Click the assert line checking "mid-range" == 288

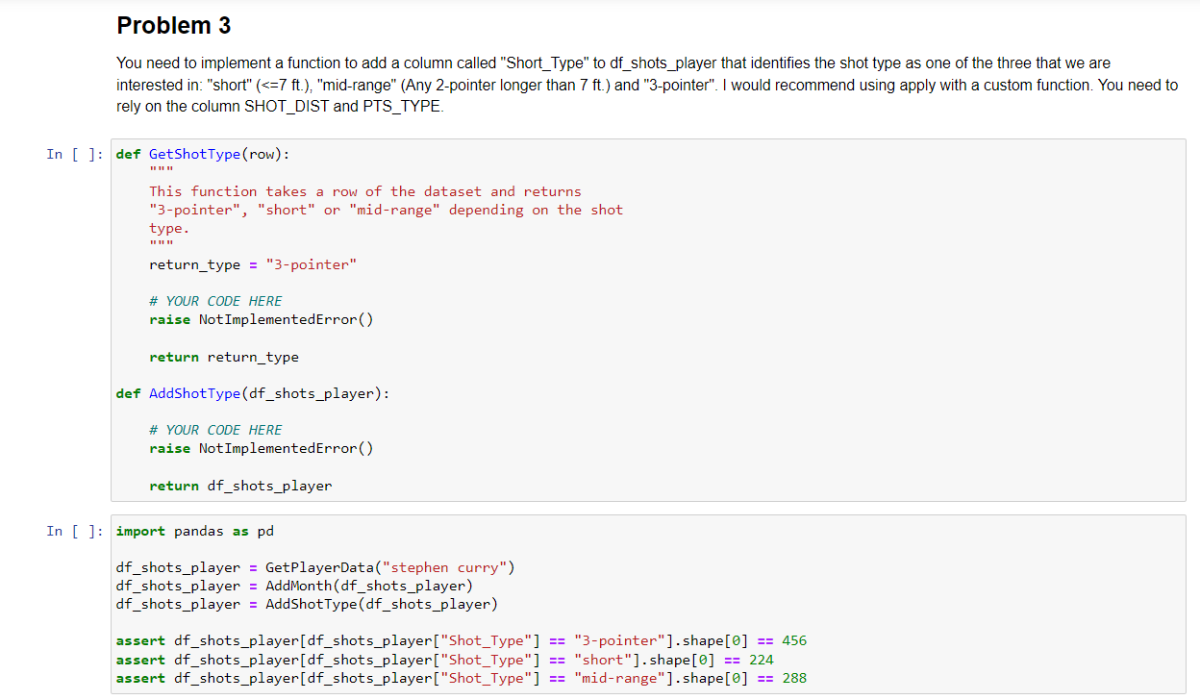(x=462, y=678)
